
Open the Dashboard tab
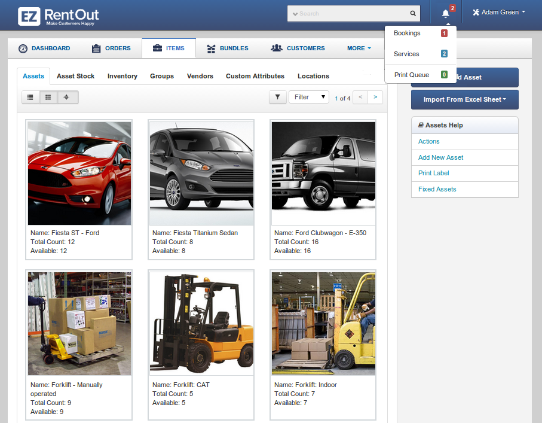pos(44,48)
